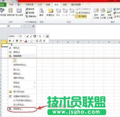Viewport: 120px width, 117px height.
Task: Toggle Show All Comments (显示所有批注)
Action: point(83,13)
